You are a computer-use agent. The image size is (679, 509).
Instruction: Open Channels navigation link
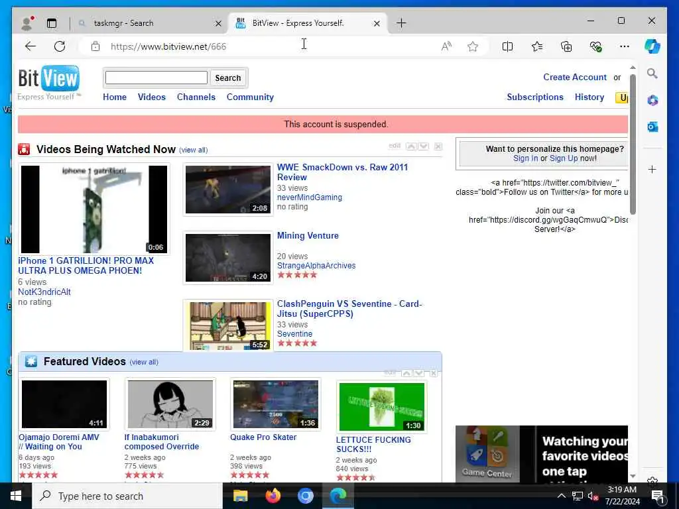196,97
